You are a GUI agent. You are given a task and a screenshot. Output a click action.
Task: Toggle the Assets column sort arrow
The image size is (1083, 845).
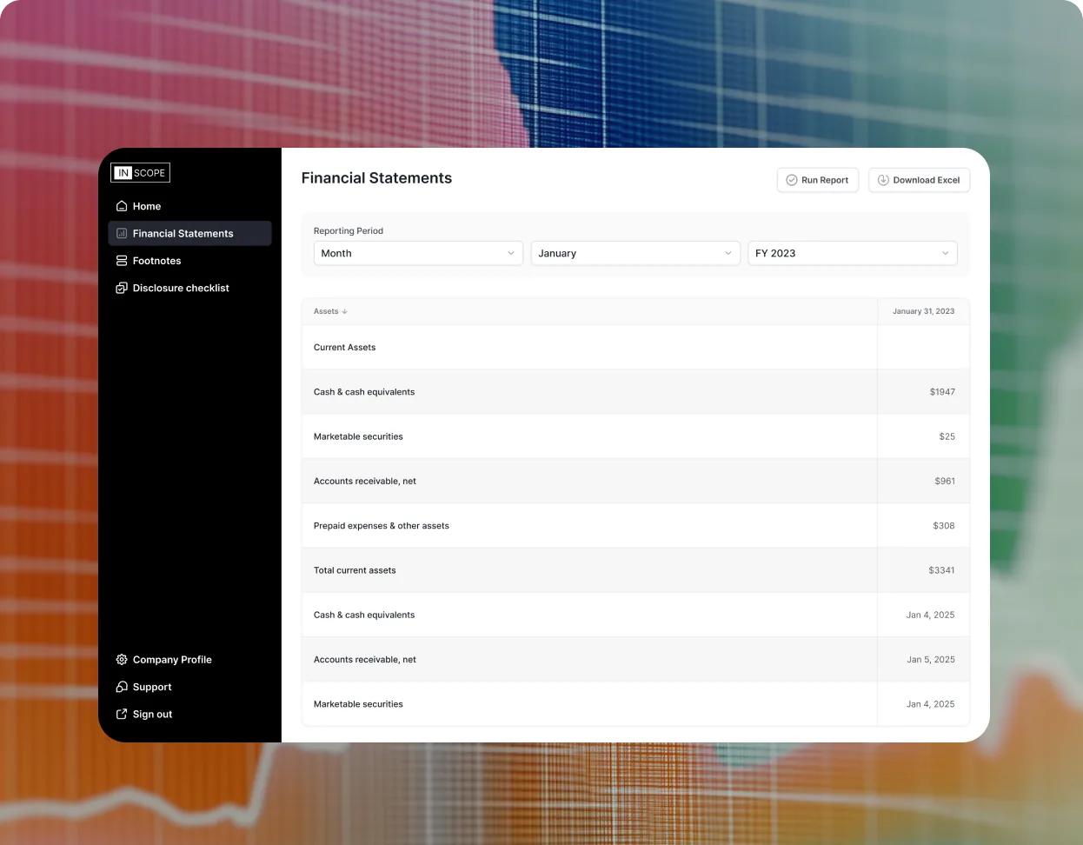point(345,311)
